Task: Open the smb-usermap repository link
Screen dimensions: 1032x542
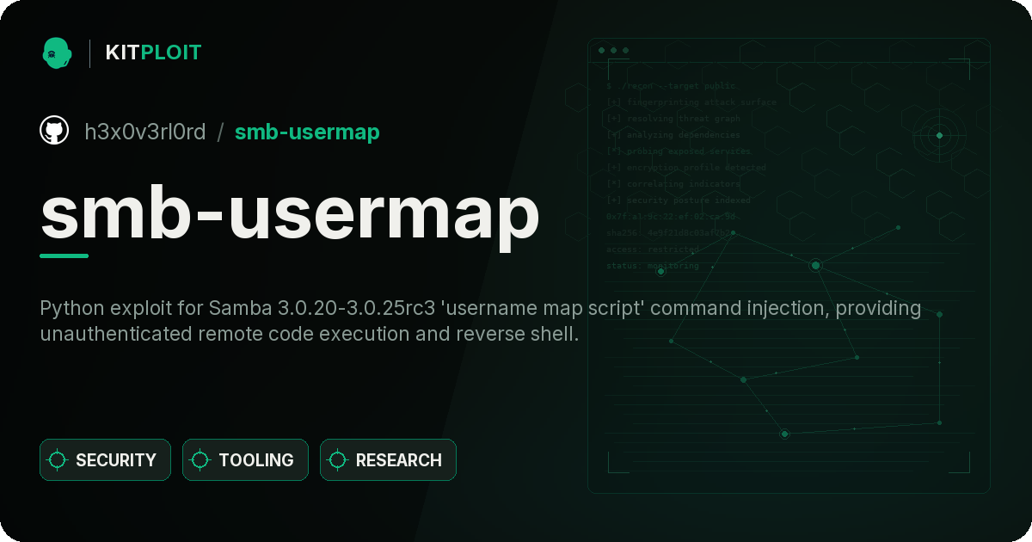Action: (307, 132)
